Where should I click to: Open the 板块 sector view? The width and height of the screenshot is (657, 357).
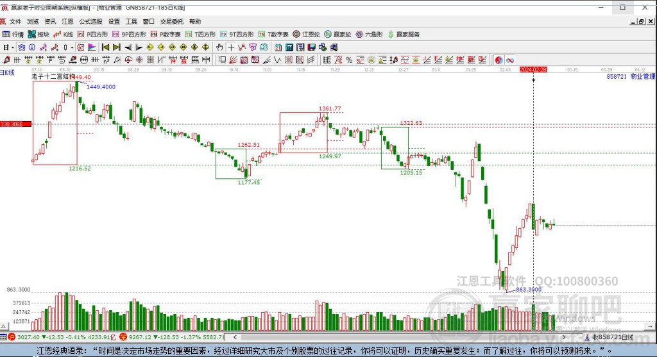[38, 35]
